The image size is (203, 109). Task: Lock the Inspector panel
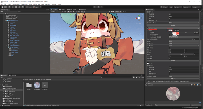198,10
